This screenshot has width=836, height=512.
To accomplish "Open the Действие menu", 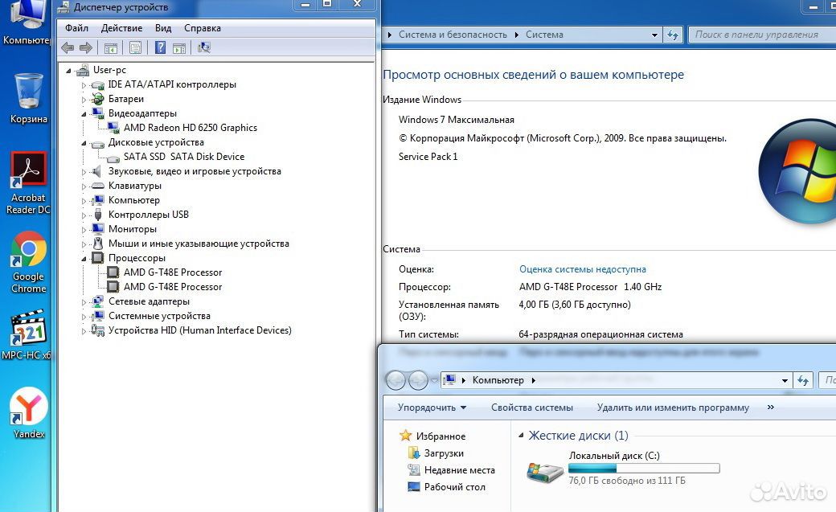I will tap(121, 28).
